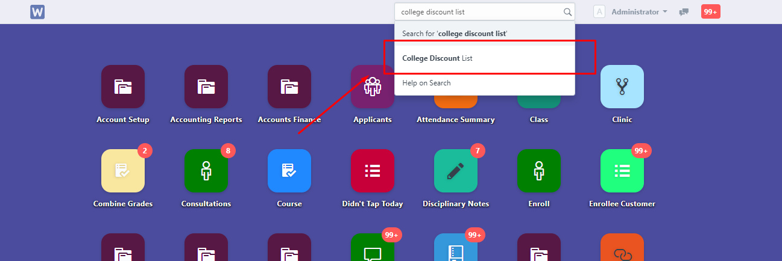
Task: Choose College Discount List suggestion
Action: 485,58
